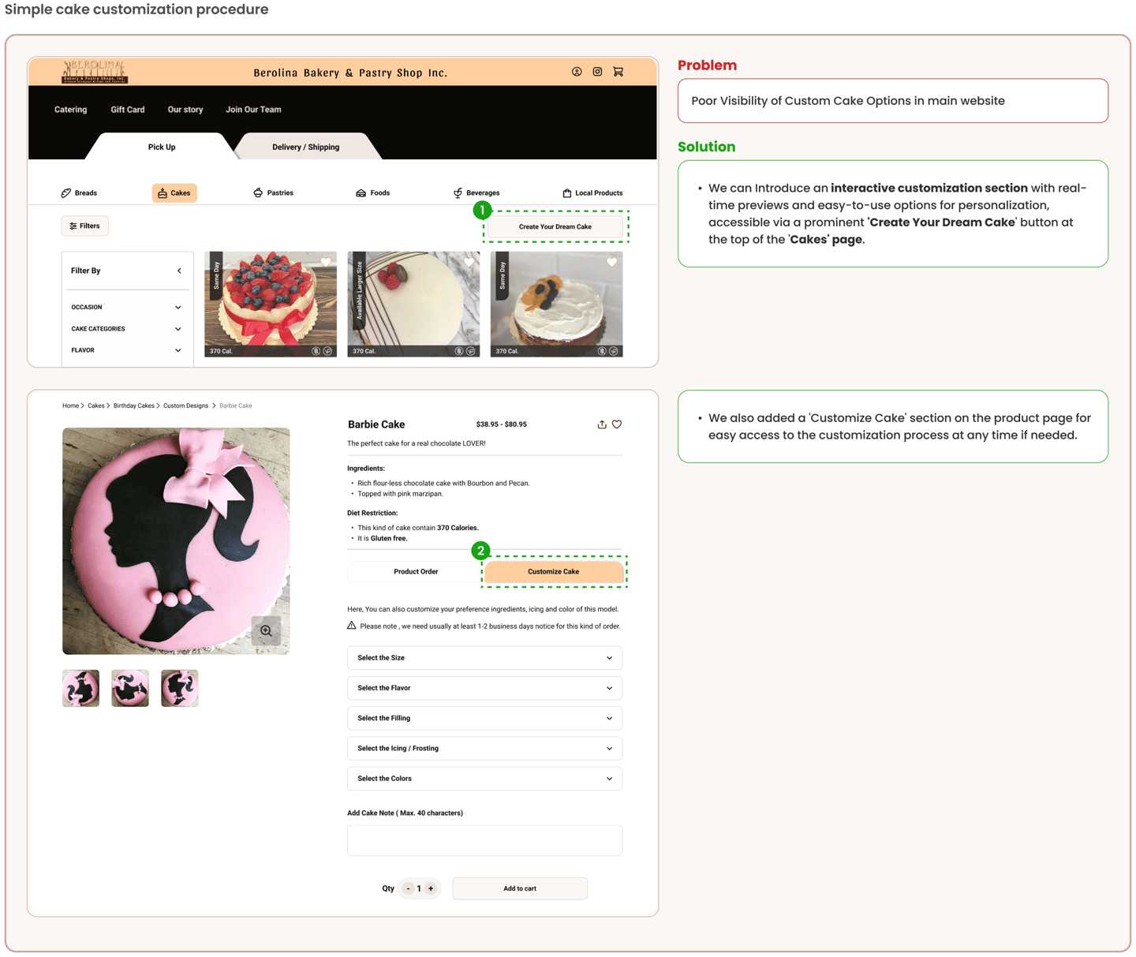
Task: Click the Berolina Bakery logo
Action: 95,72
